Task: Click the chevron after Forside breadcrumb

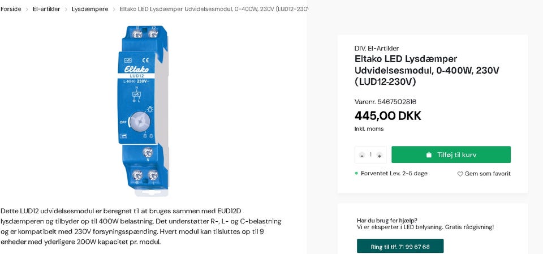Action: tap(27, 9)
